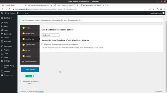Viewport: 167px width, 93px height.
Task: Click the Plugins plug icon
Action: pos(2,50)
